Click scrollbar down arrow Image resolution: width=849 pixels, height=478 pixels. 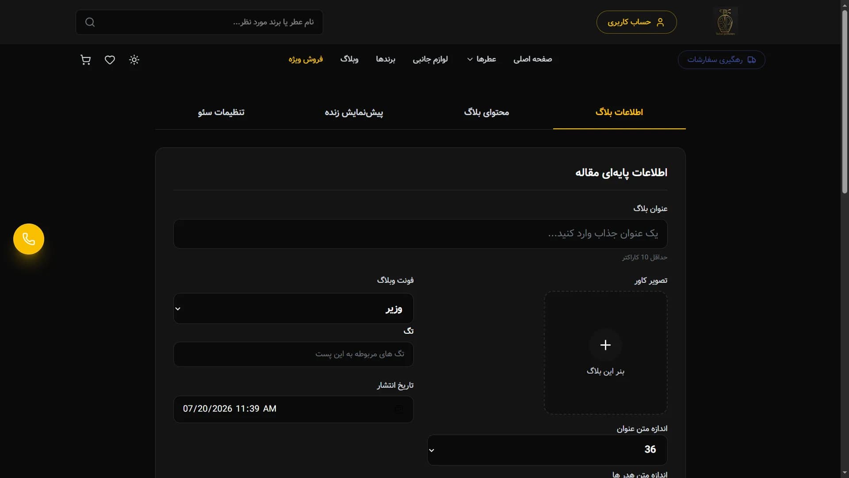[x=845, y=474]
